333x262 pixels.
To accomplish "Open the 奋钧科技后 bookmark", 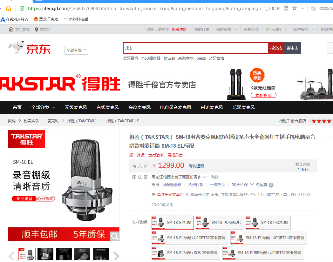I will point(76,19).
